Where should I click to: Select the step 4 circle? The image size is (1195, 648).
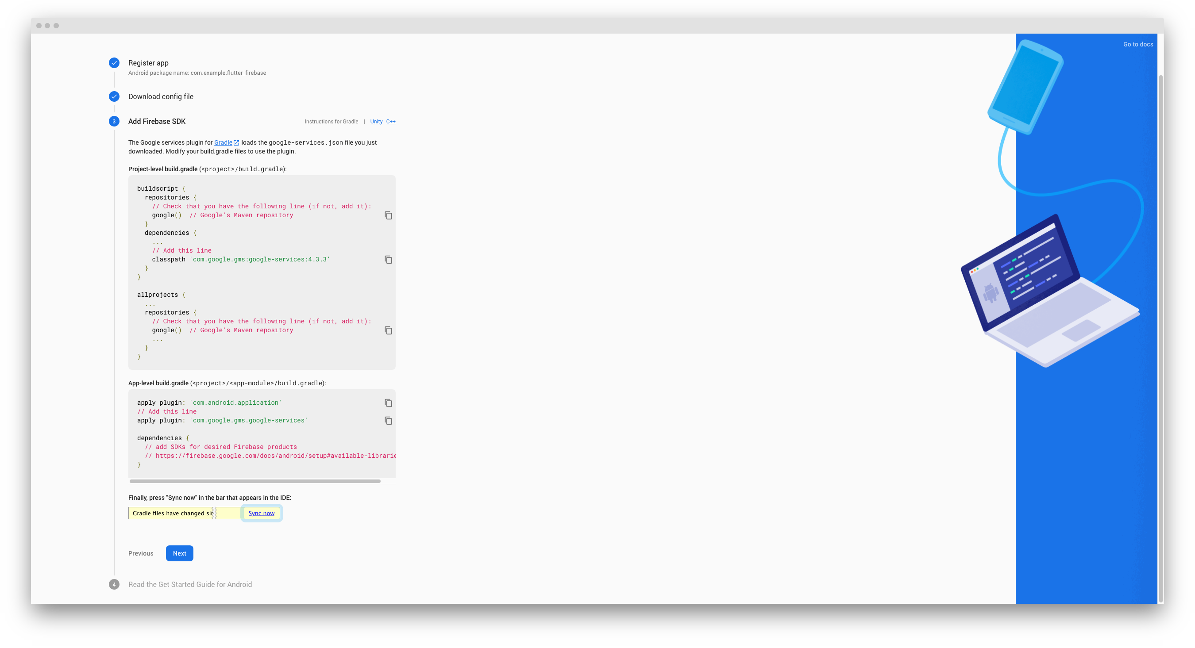click(x=114, y=584)
